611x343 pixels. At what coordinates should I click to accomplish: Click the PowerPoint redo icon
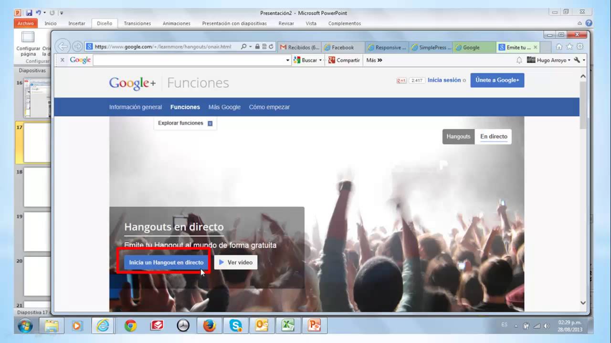pos(52,13)
